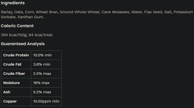
Task: Click the Ingredients heading
Action: pos(13,3)
